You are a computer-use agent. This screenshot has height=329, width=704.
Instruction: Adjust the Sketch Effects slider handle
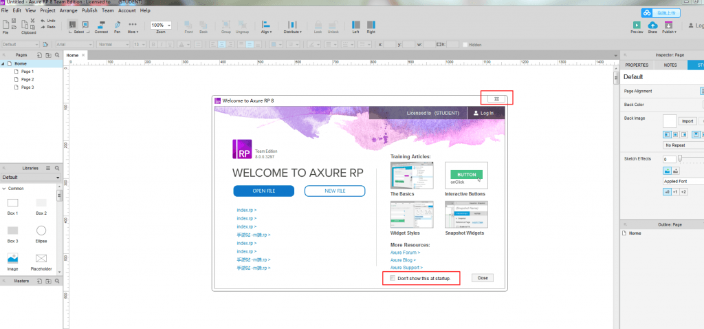click(680, 158)
